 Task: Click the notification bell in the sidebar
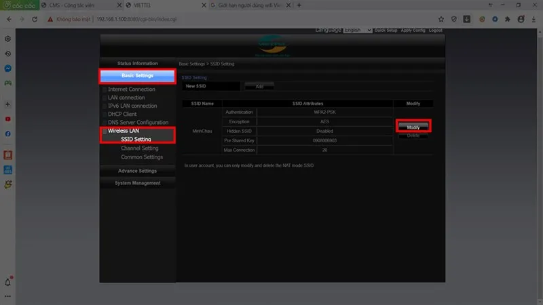tap(8, 282)
